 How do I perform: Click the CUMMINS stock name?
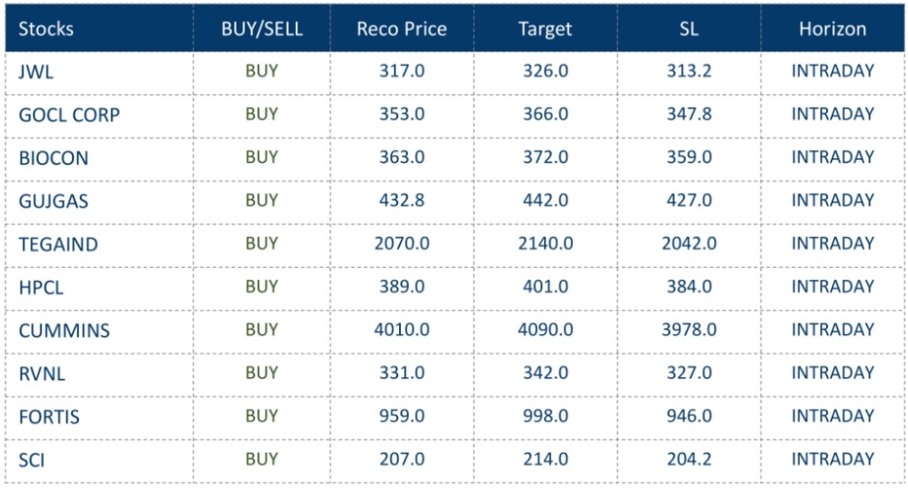[64, 331]
